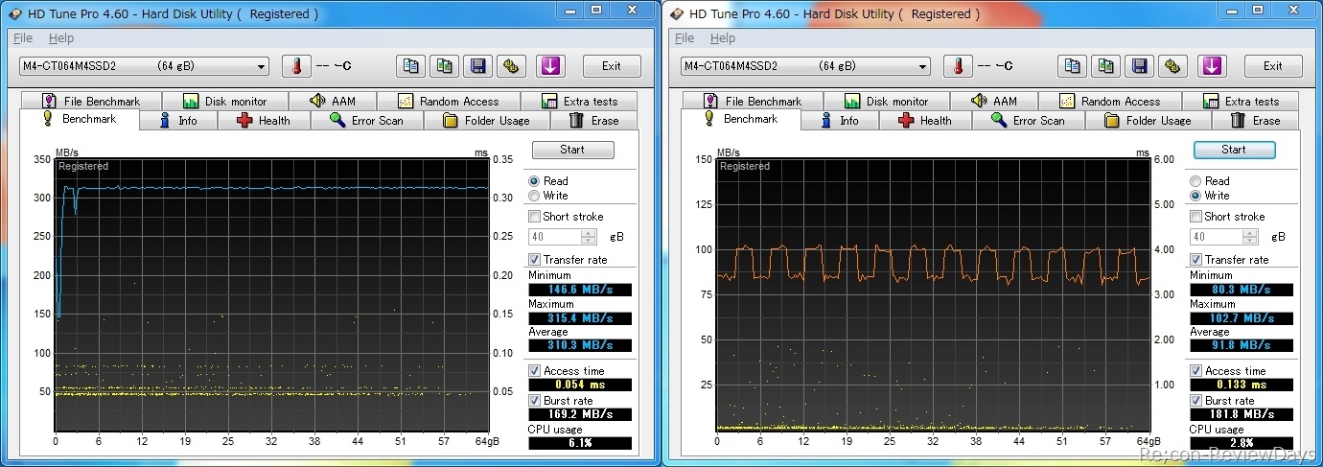Click the Exit button in left window
This screenshot has height=467, width=1323.
pyautogui.click(x=611, y=66)
